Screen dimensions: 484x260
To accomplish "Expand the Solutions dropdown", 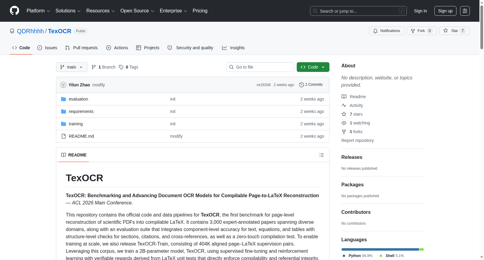I will tap(68, 11).
